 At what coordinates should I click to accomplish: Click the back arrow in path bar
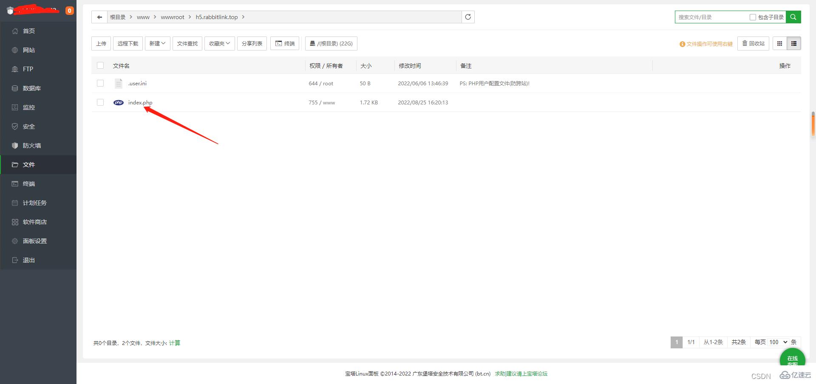[x=99, y=17]
